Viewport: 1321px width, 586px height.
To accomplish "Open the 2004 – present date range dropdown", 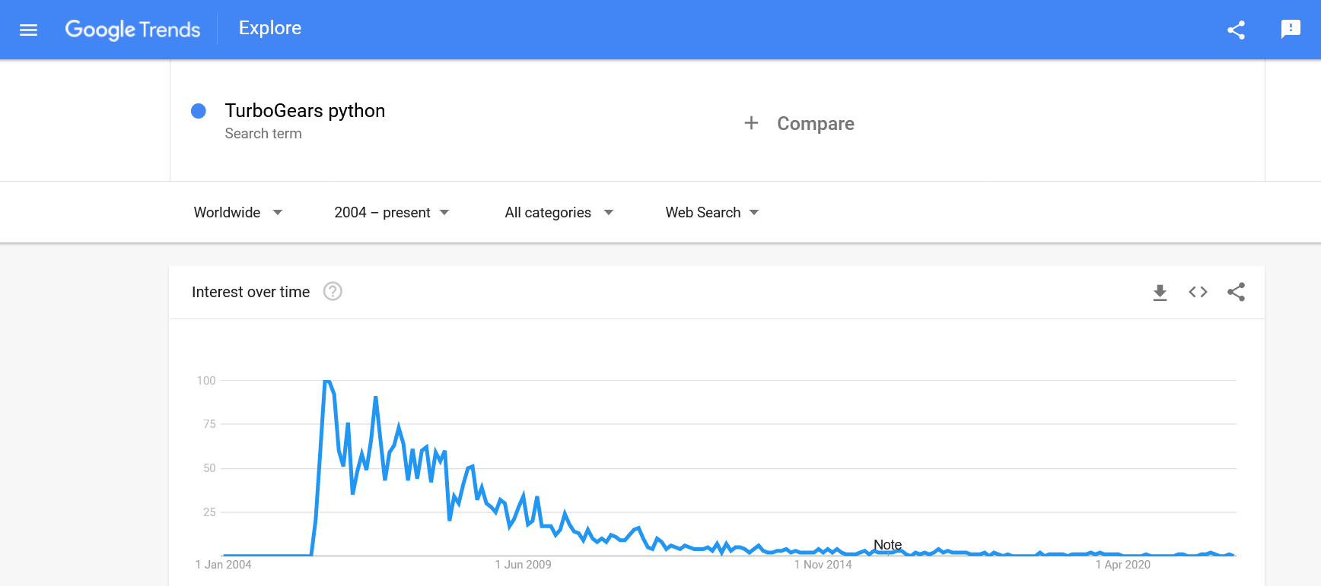I will pos(391,213).
